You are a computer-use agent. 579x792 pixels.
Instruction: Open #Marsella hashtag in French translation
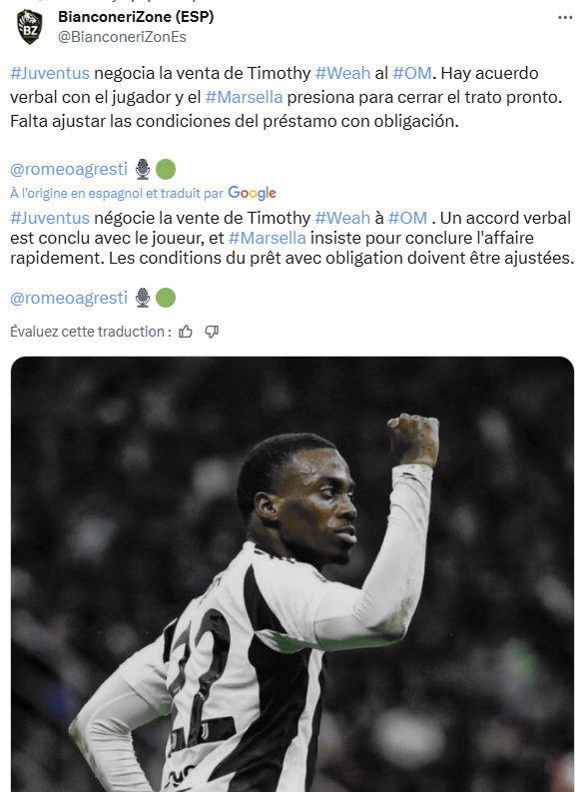click(267, 238)
